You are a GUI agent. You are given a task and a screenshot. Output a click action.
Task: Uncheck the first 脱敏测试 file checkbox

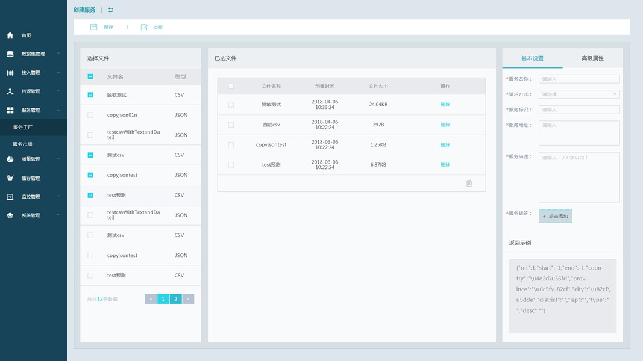(90, 95)
